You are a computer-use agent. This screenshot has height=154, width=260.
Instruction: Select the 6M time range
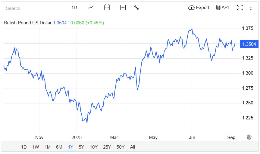click(59, 147)
